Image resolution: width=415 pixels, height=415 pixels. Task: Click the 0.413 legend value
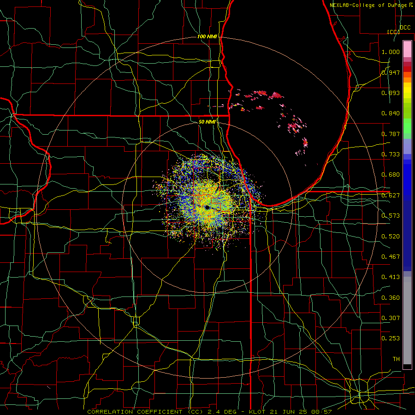click(391, 277)
